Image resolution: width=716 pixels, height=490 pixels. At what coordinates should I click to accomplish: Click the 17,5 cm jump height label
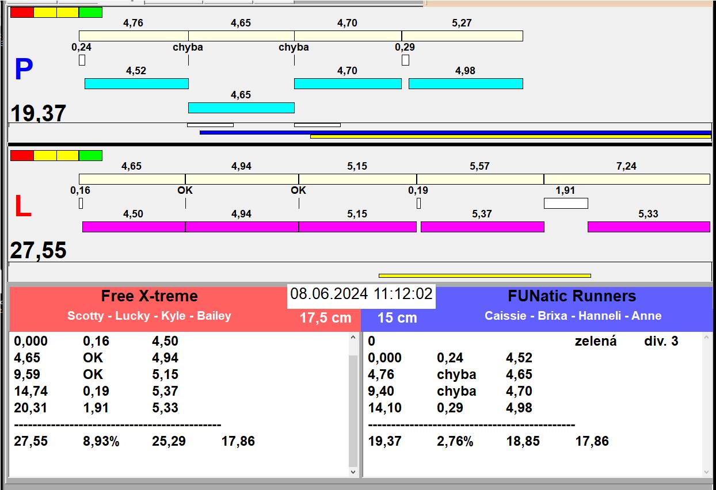click(325, 318)
